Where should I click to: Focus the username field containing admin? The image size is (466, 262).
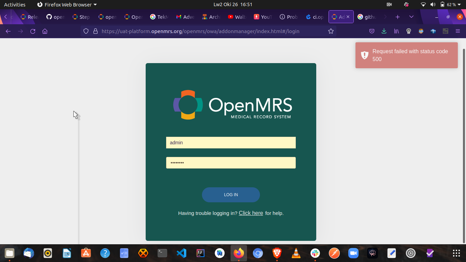(231, 143)
